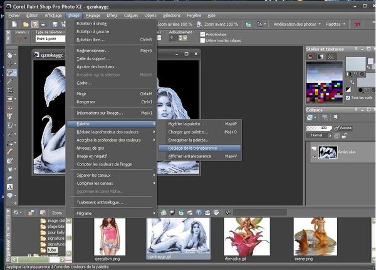Toggle the Anticrénelage checkbox
This screenshot has width=376, height=270.
coord(202,34)
